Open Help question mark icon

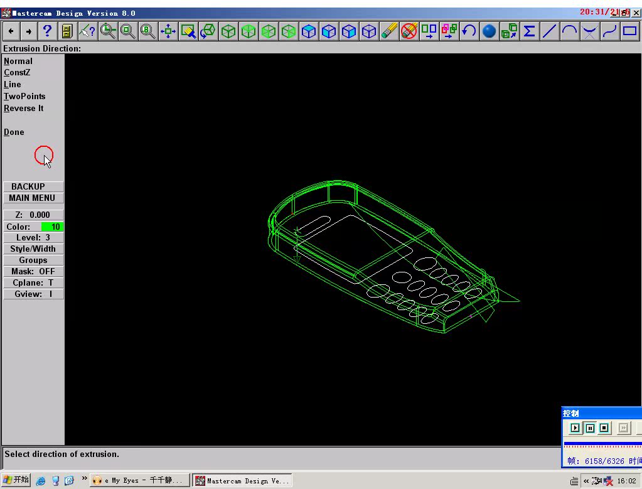[x=48, y=31]
